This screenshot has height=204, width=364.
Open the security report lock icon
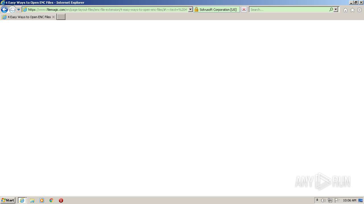click(196, 10)
